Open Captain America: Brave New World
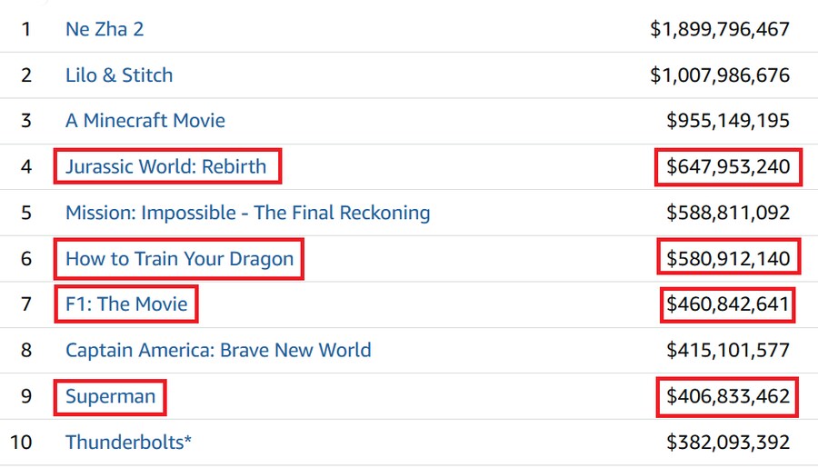818x468 pixels. tap(218, 350)
